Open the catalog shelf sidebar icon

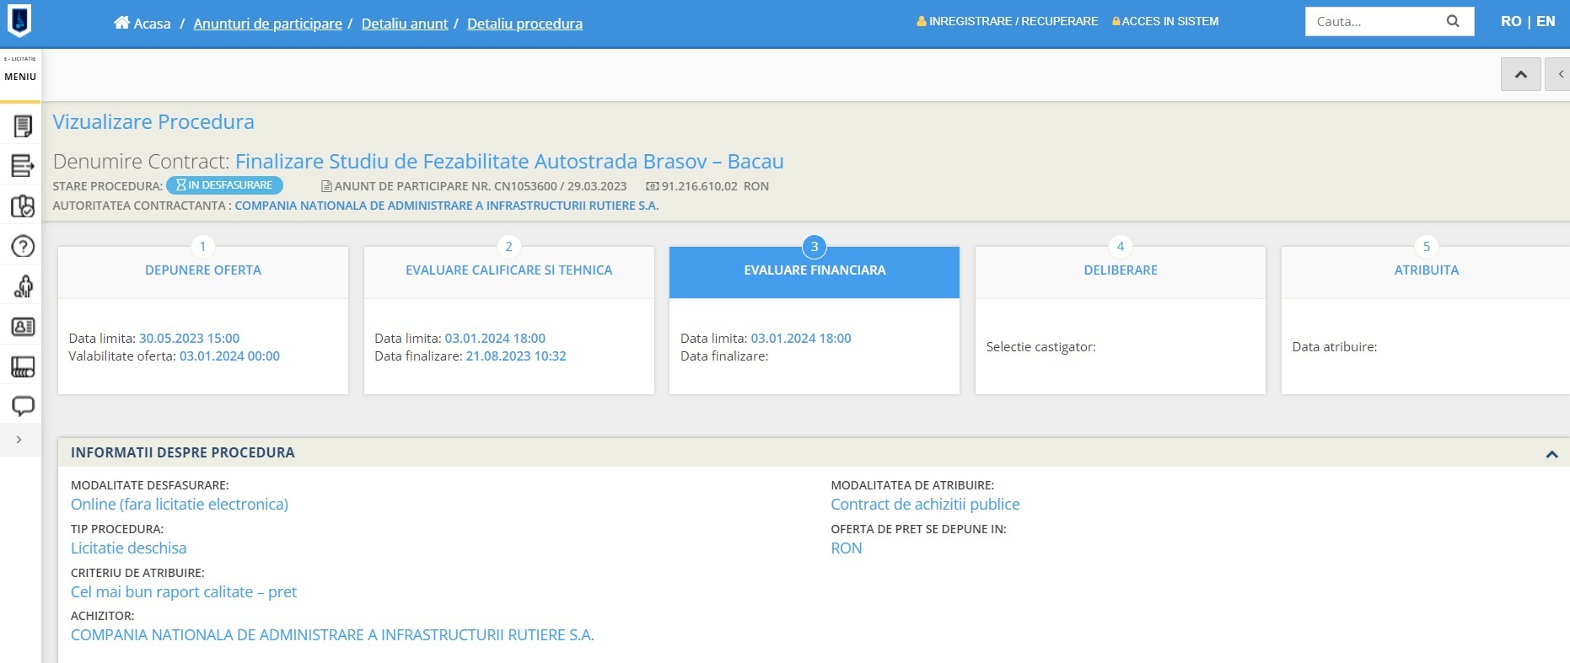click(x=23, y=366)
